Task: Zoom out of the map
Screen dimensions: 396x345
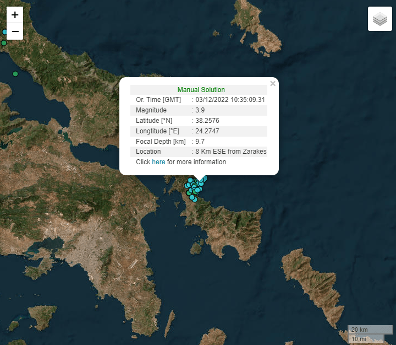Action: coord(15,31)
